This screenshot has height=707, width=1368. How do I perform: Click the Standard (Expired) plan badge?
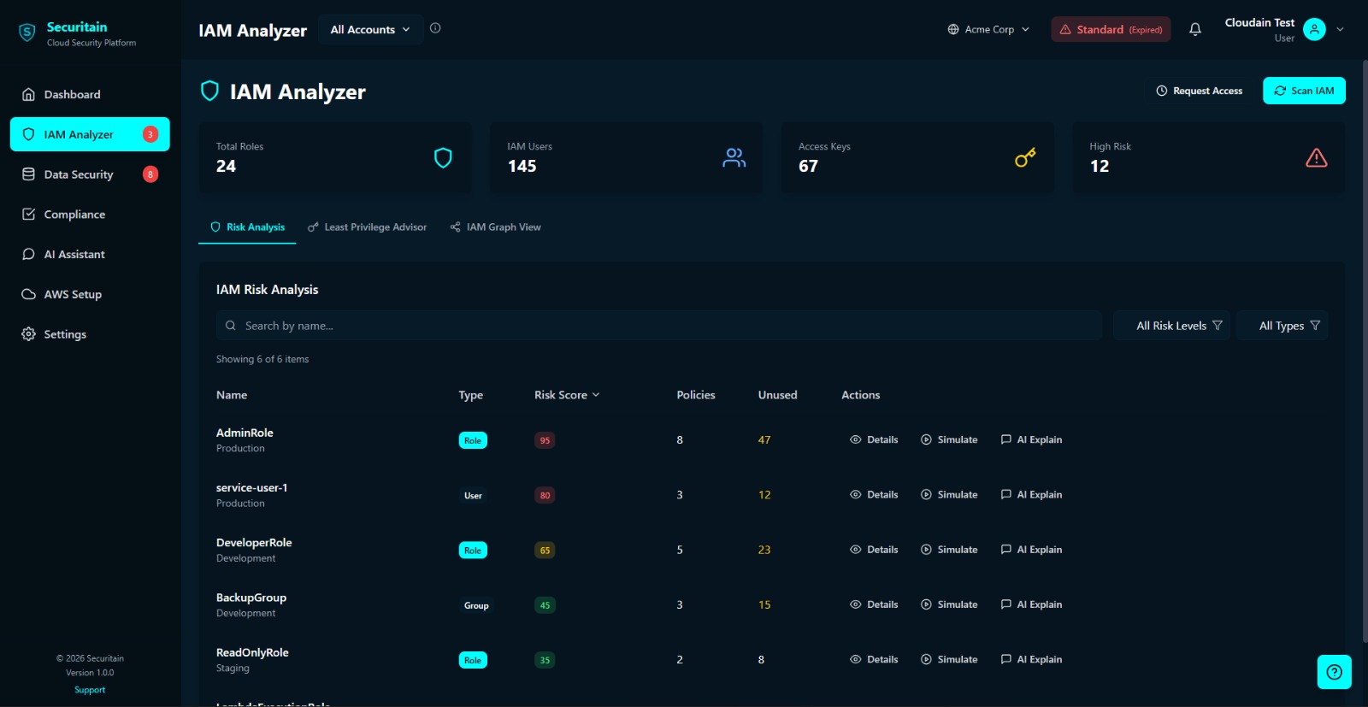(1111, 29)
